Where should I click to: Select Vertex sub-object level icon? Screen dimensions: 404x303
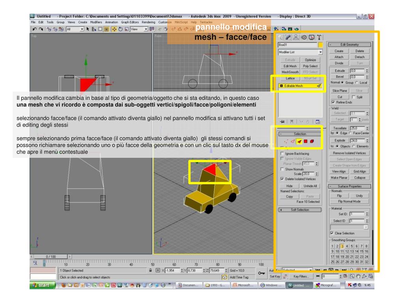pos(286,141)
